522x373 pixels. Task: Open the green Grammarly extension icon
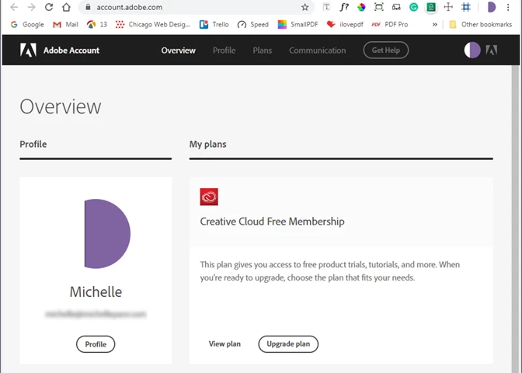[x=413, y=7]
